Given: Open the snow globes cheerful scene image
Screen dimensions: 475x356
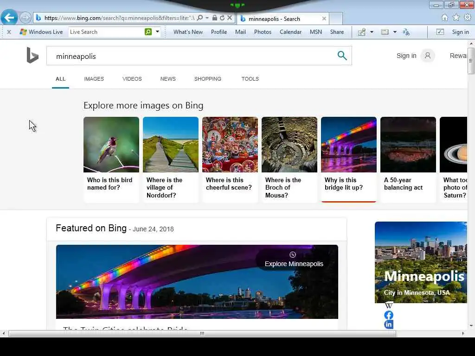Looking at the screenshot, I should (x=230, y=145).
